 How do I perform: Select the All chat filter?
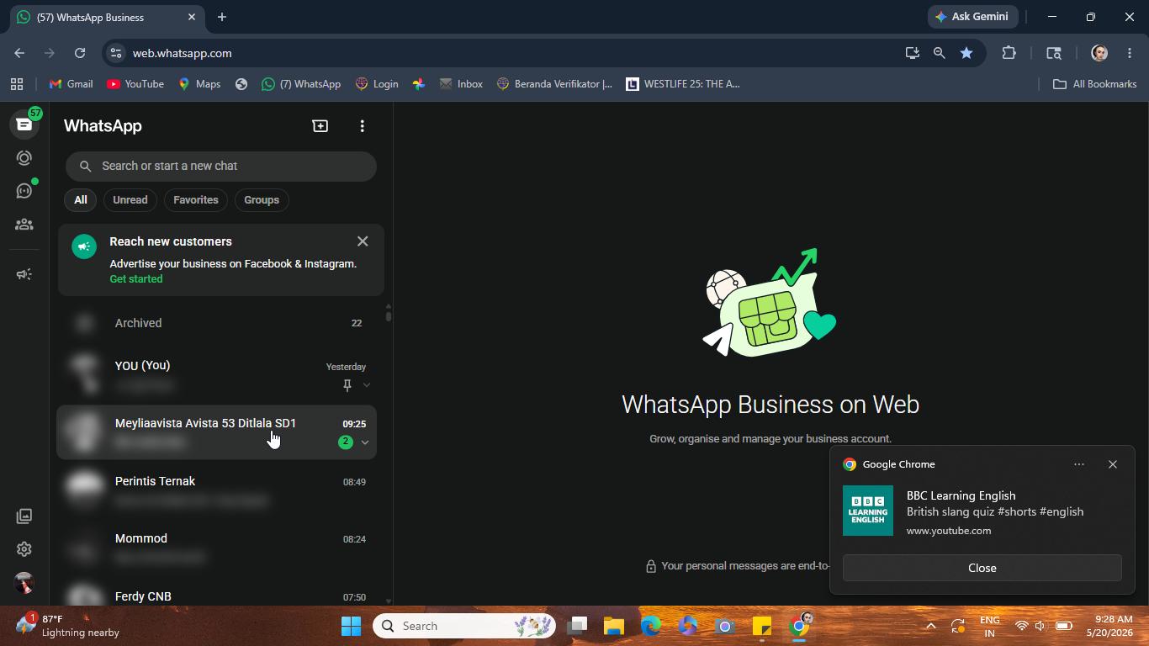(x=80, y=200)
